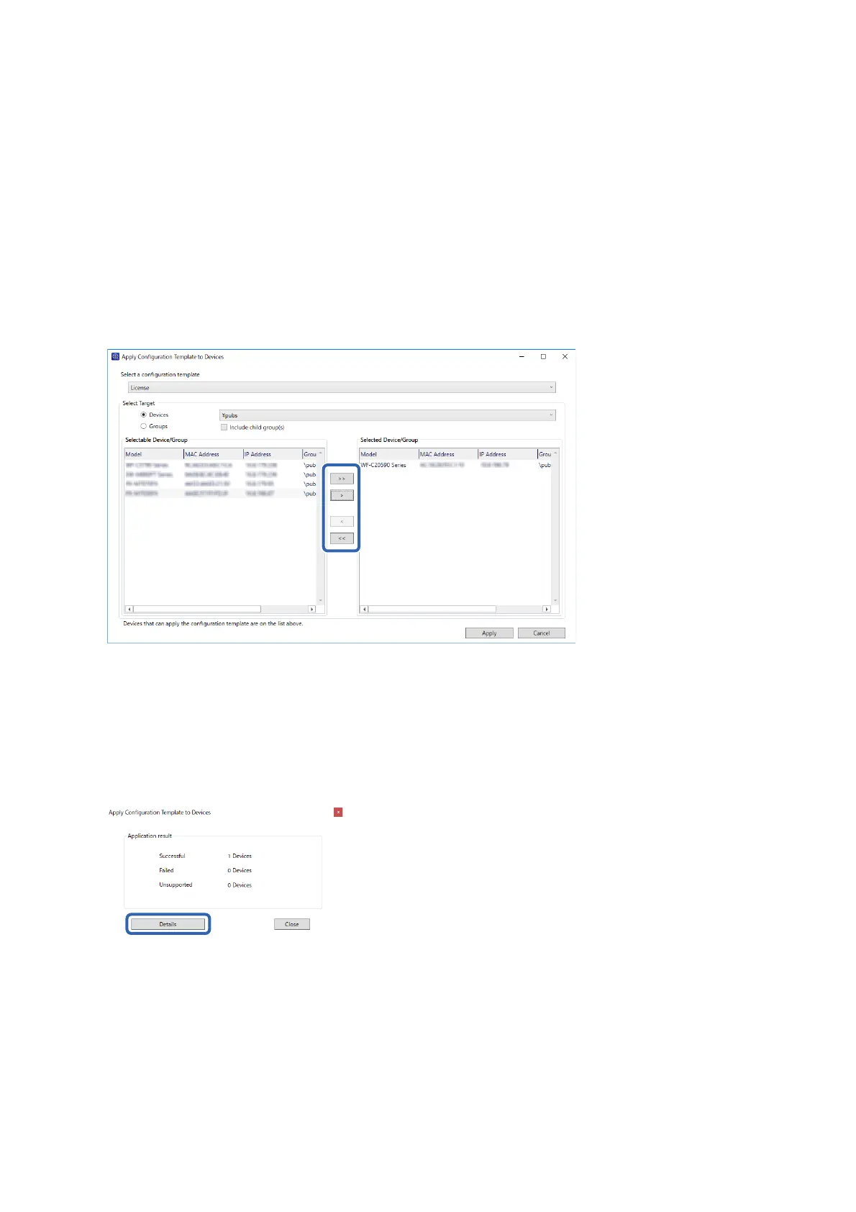Image resolution: width=856 pixels, height=1212 pixels.
Task: Select the WF-C20590 Series device row
Action: tap(455, 466)
